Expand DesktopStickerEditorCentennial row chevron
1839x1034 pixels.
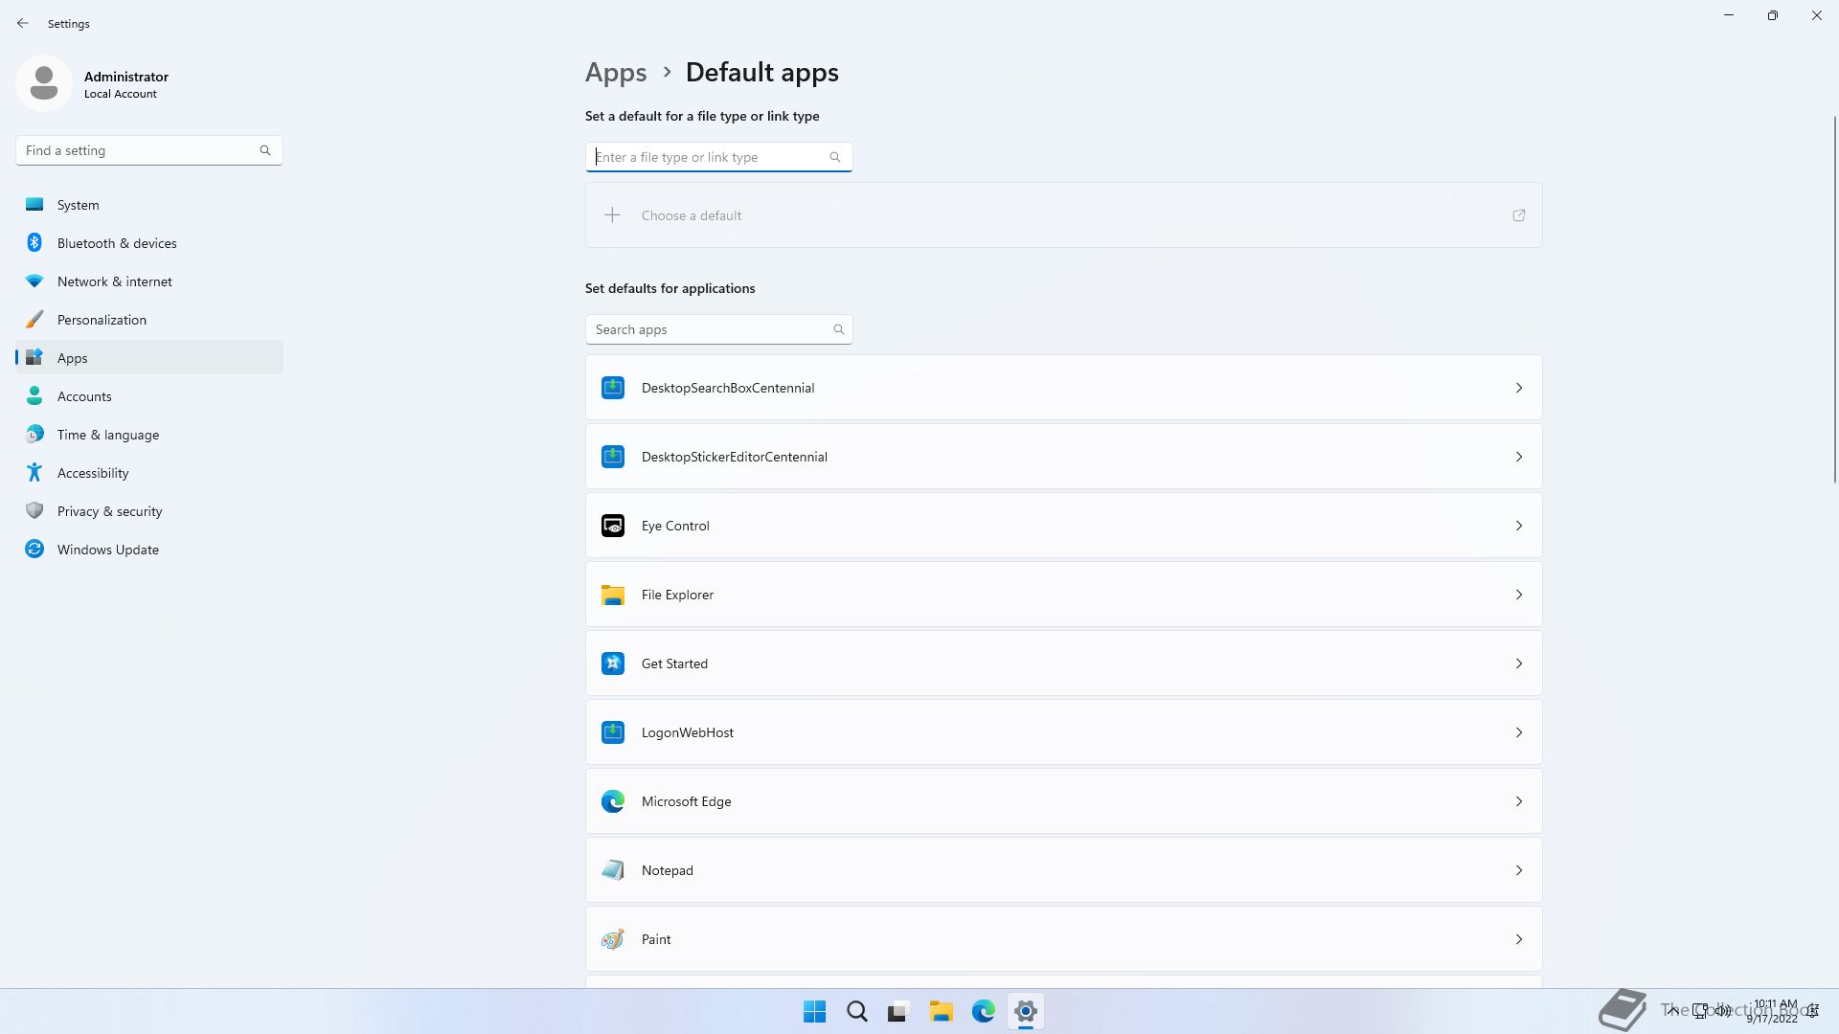click(x=1519, y=457)
